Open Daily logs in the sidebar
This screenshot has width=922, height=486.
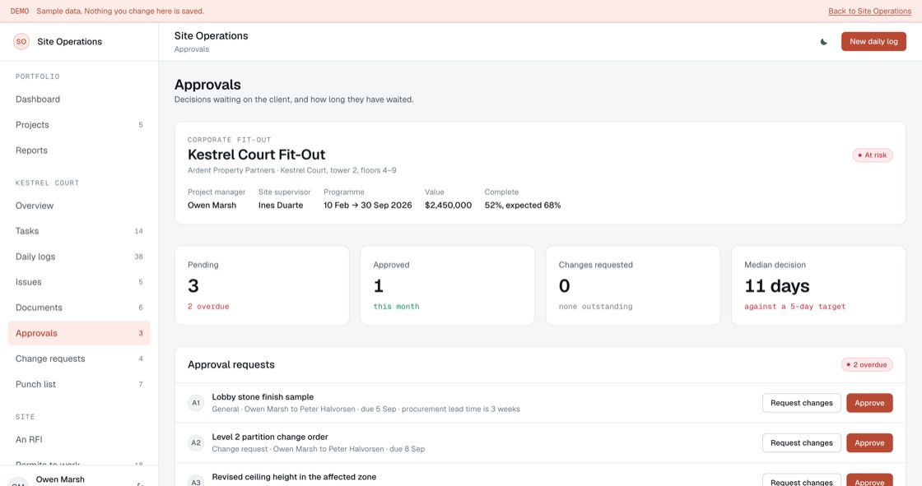tap(79, 257)
